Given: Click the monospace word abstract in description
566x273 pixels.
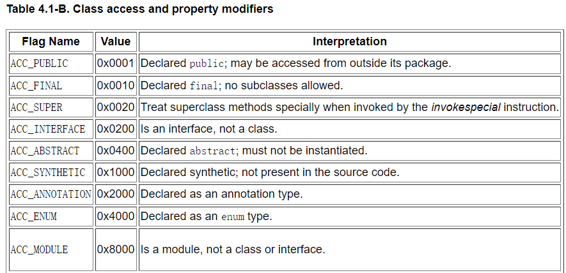Looking at the screenshot, I should tap(212, 151).
